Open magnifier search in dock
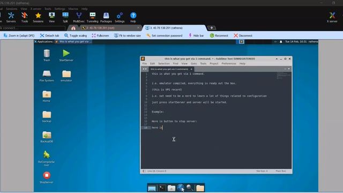This screenshot has width=343, height=193. (x=190, y=188)
